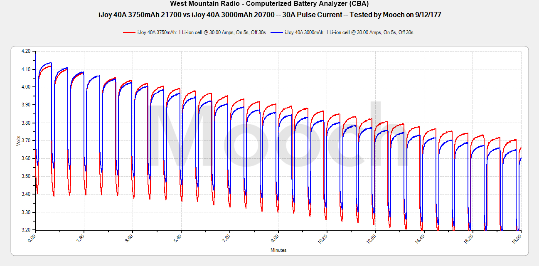Click the blue iJoy 3000mAh legend line swatch
The width and height of the screenshot is (539, 266).
point(277,32)
